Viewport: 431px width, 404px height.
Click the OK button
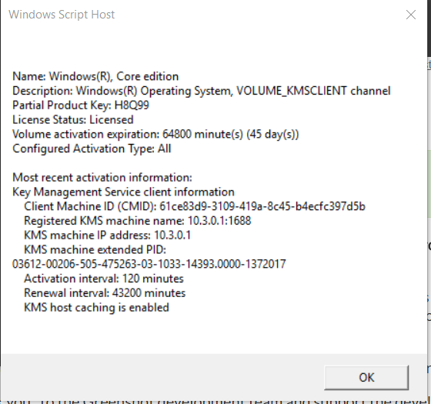click(x=366, y=377)
